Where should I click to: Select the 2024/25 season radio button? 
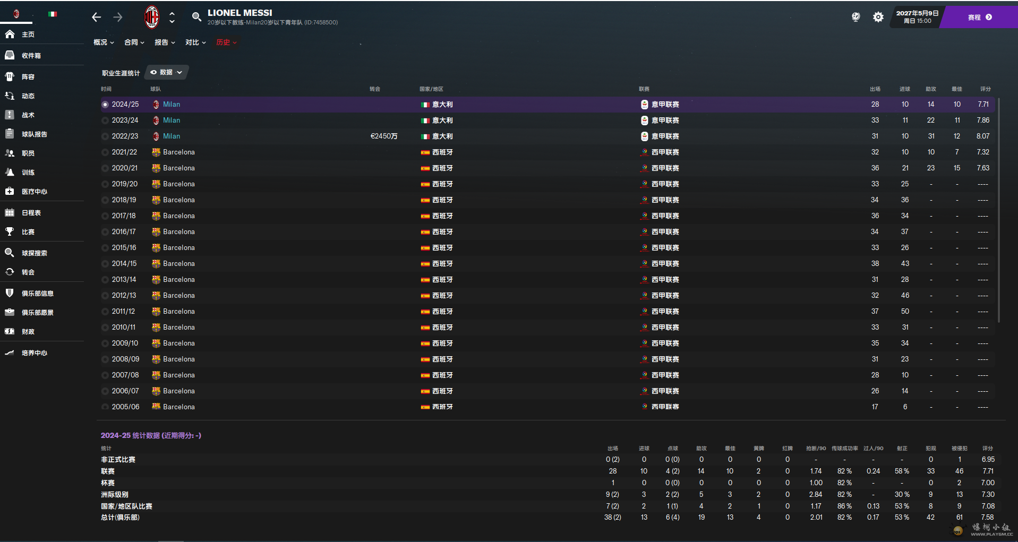[105, 105]
